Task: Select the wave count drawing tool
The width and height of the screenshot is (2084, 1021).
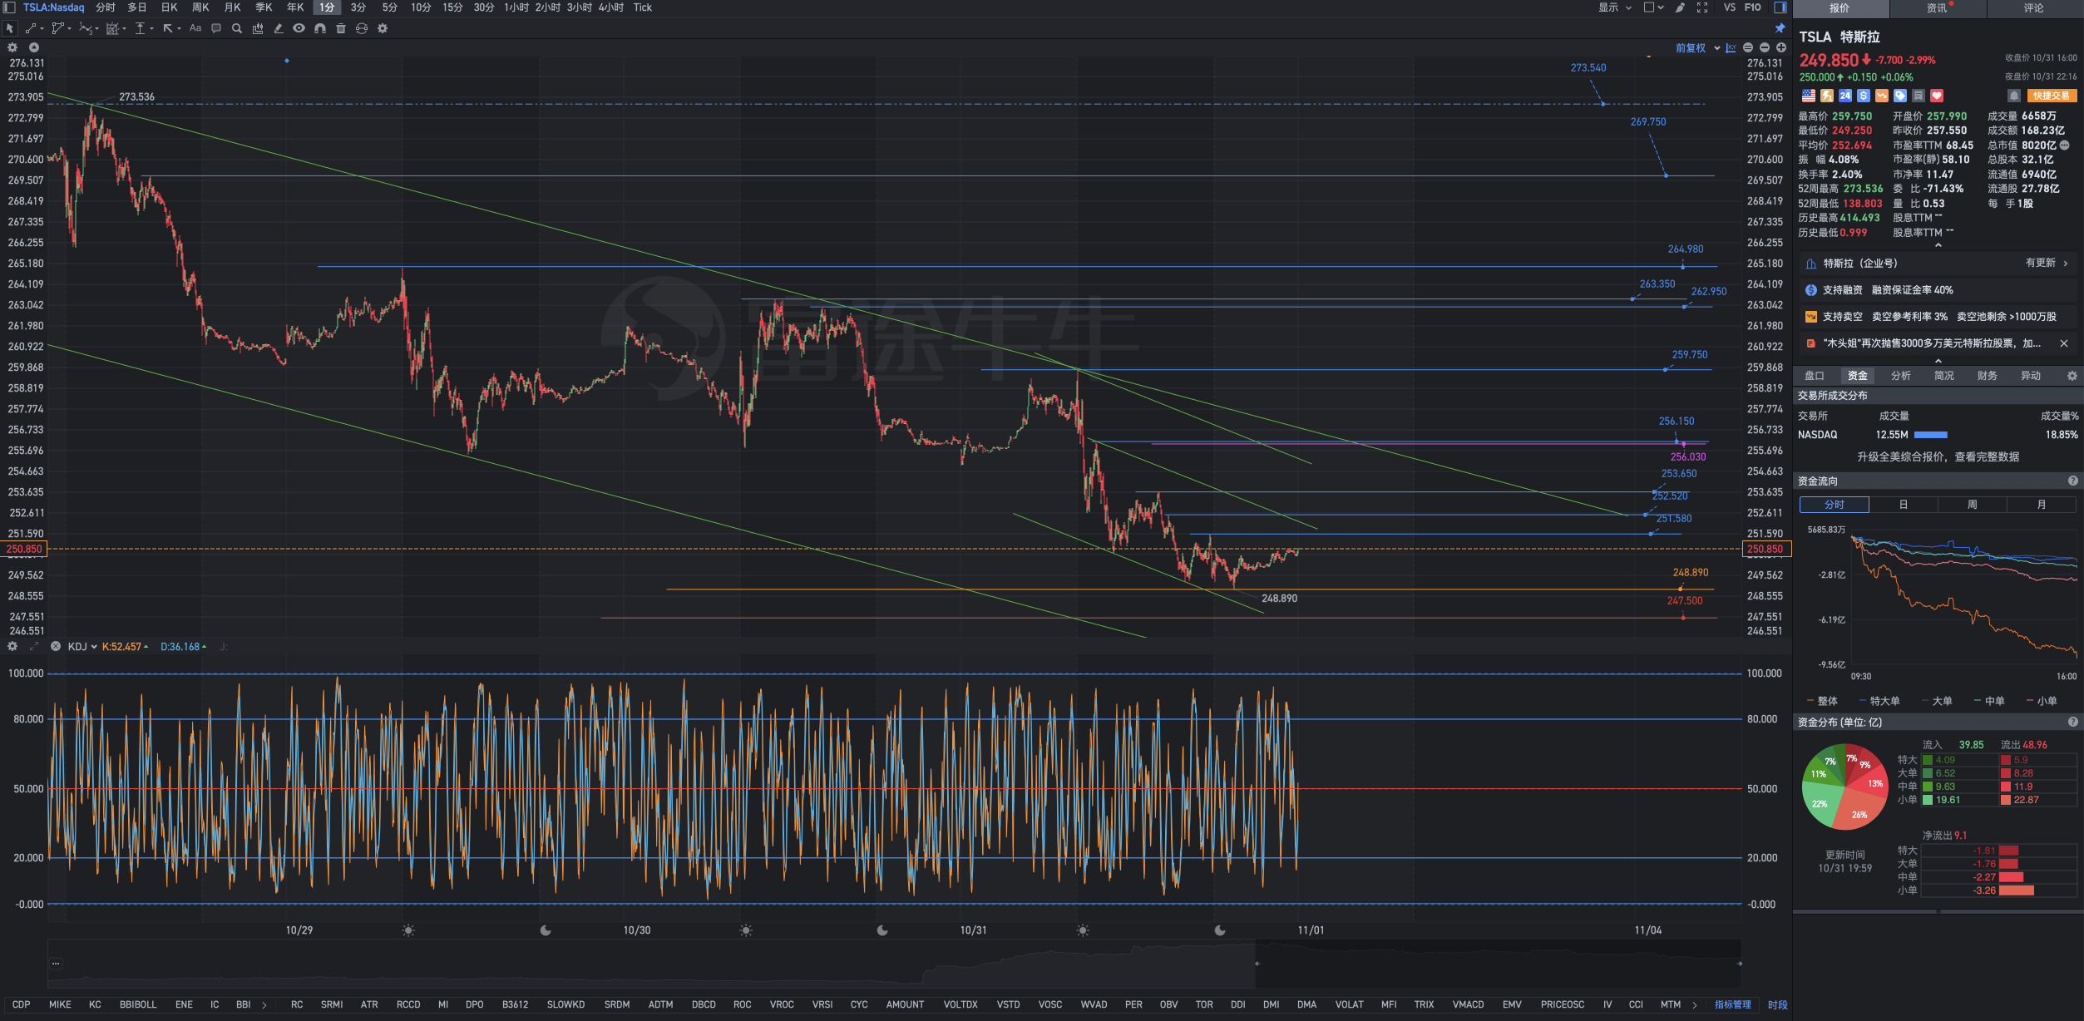Action: point(85,28)
